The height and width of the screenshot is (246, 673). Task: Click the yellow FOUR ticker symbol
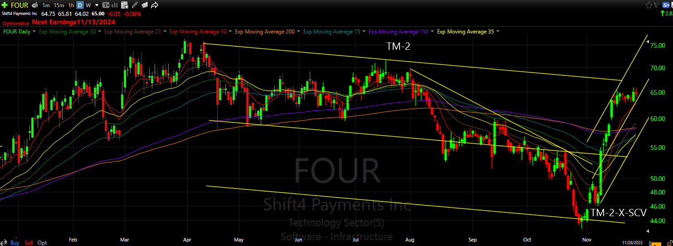[x=20, y=5]
